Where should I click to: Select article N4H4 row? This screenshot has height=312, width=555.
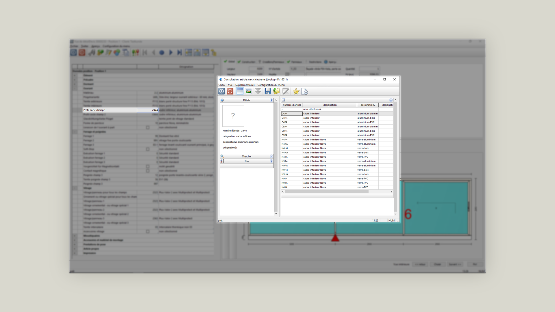[x=337, y=148]
